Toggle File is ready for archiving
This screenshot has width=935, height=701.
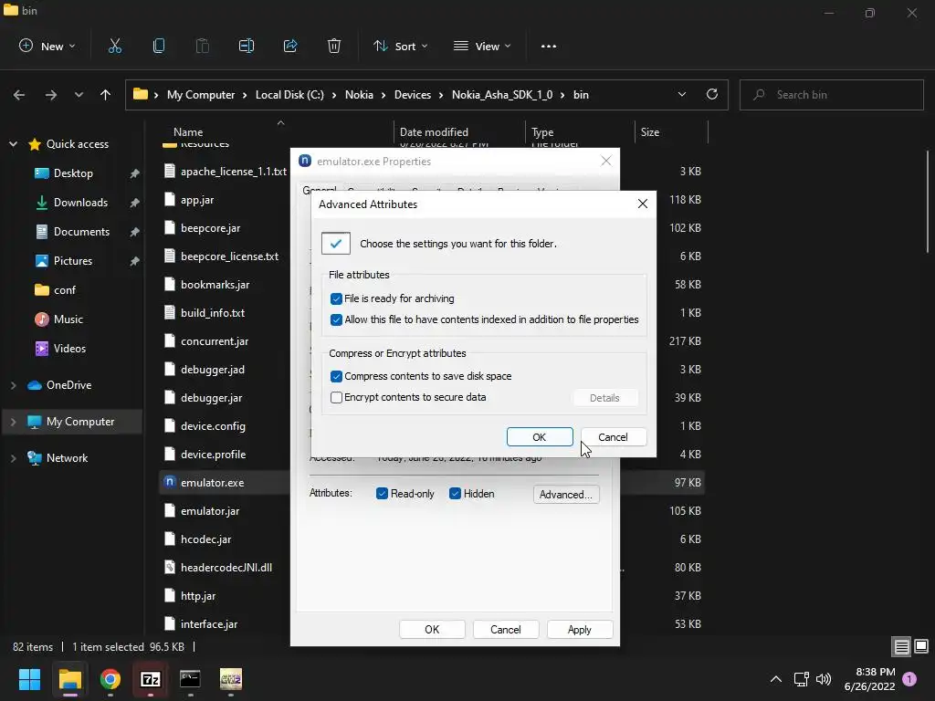click(336, 298)
